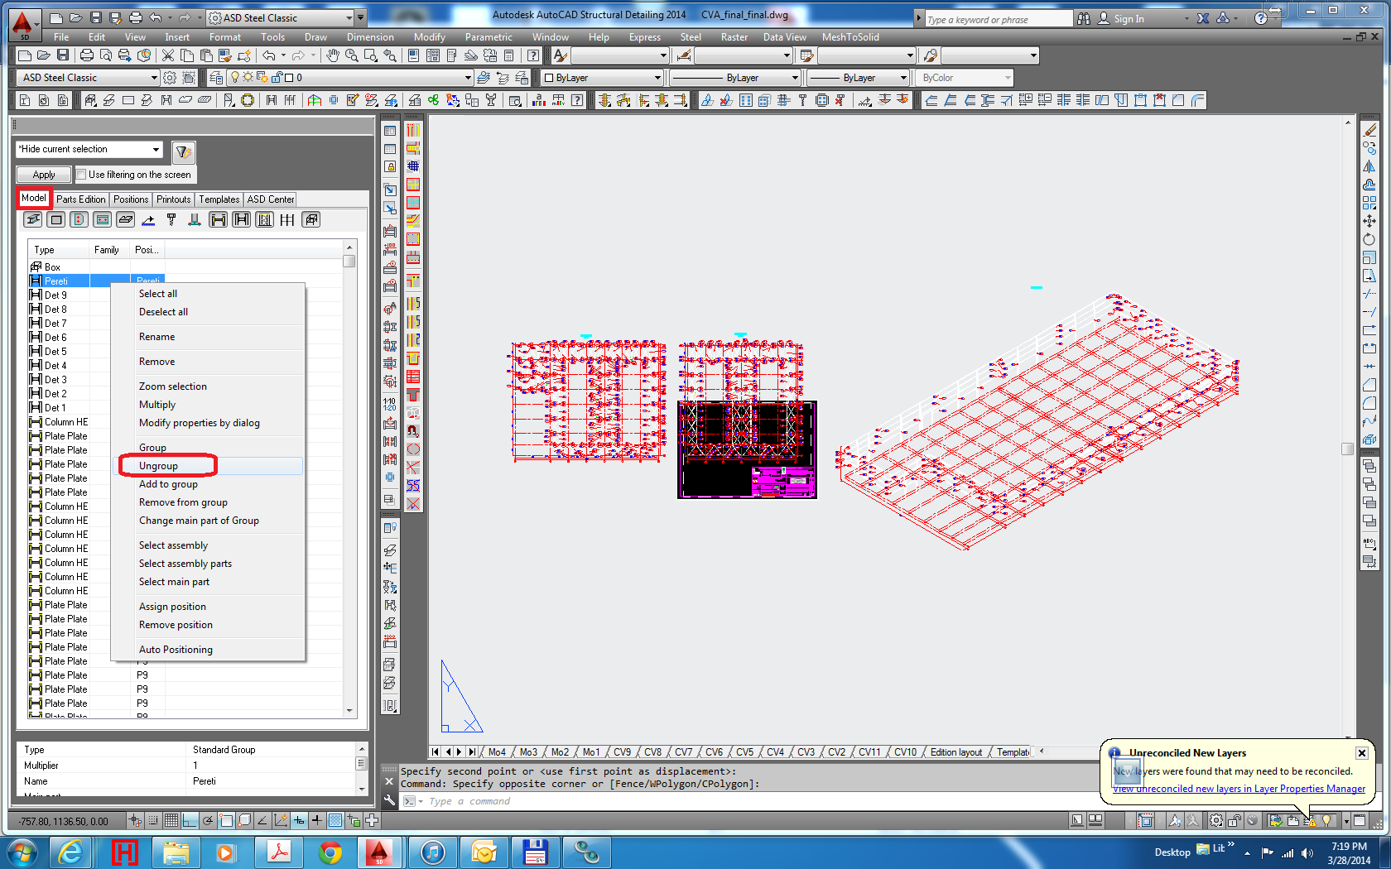Image resolution: width=1391 pixels, height=869 pixels.
Task: Open the Windows Start menu
Action: point(21,852)
